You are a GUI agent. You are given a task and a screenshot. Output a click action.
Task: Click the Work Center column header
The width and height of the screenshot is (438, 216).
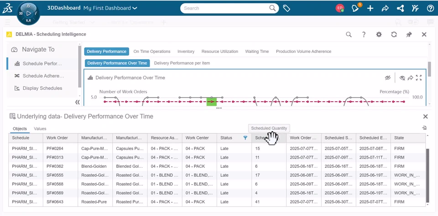(199, 138)
